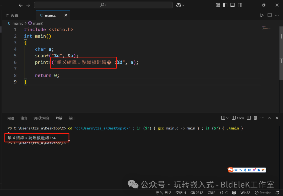Click line number 6 in the gutter
Viewport: 283px width, 196px height.
pos(15,62)
